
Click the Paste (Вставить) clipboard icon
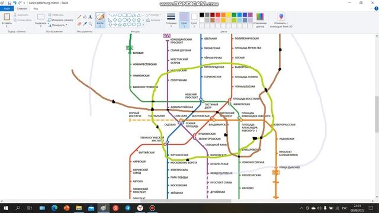pos(7,17)
